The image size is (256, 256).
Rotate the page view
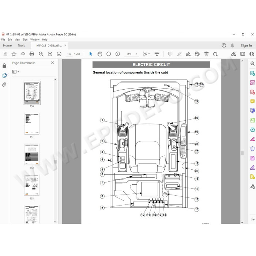point(215,54)
